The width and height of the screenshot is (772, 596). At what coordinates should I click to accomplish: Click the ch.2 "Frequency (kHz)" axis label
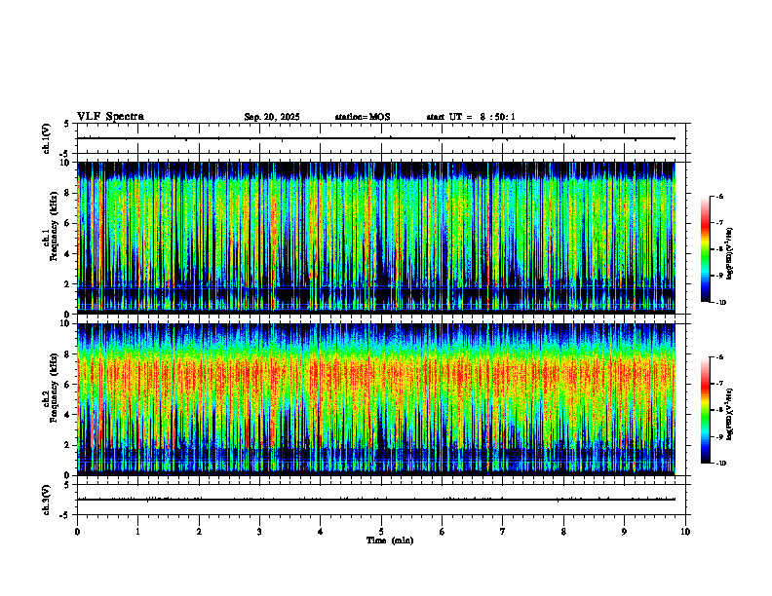(x=54, y=388)
